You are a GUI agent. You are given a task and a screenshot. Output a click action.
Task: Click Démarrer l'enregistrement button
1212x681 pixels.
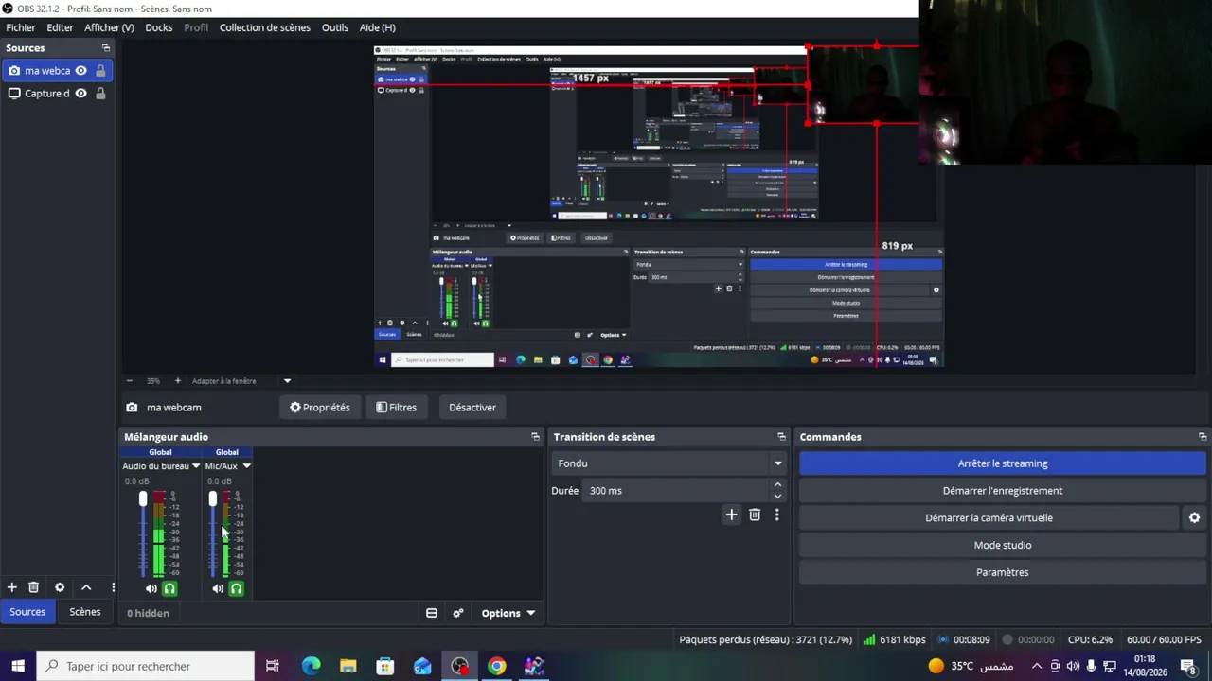click(1003, 490)
